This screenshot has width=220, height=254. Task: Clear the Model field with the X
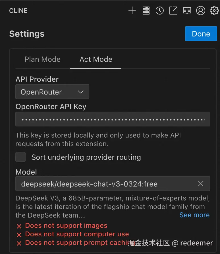click(x=201, y=184)
